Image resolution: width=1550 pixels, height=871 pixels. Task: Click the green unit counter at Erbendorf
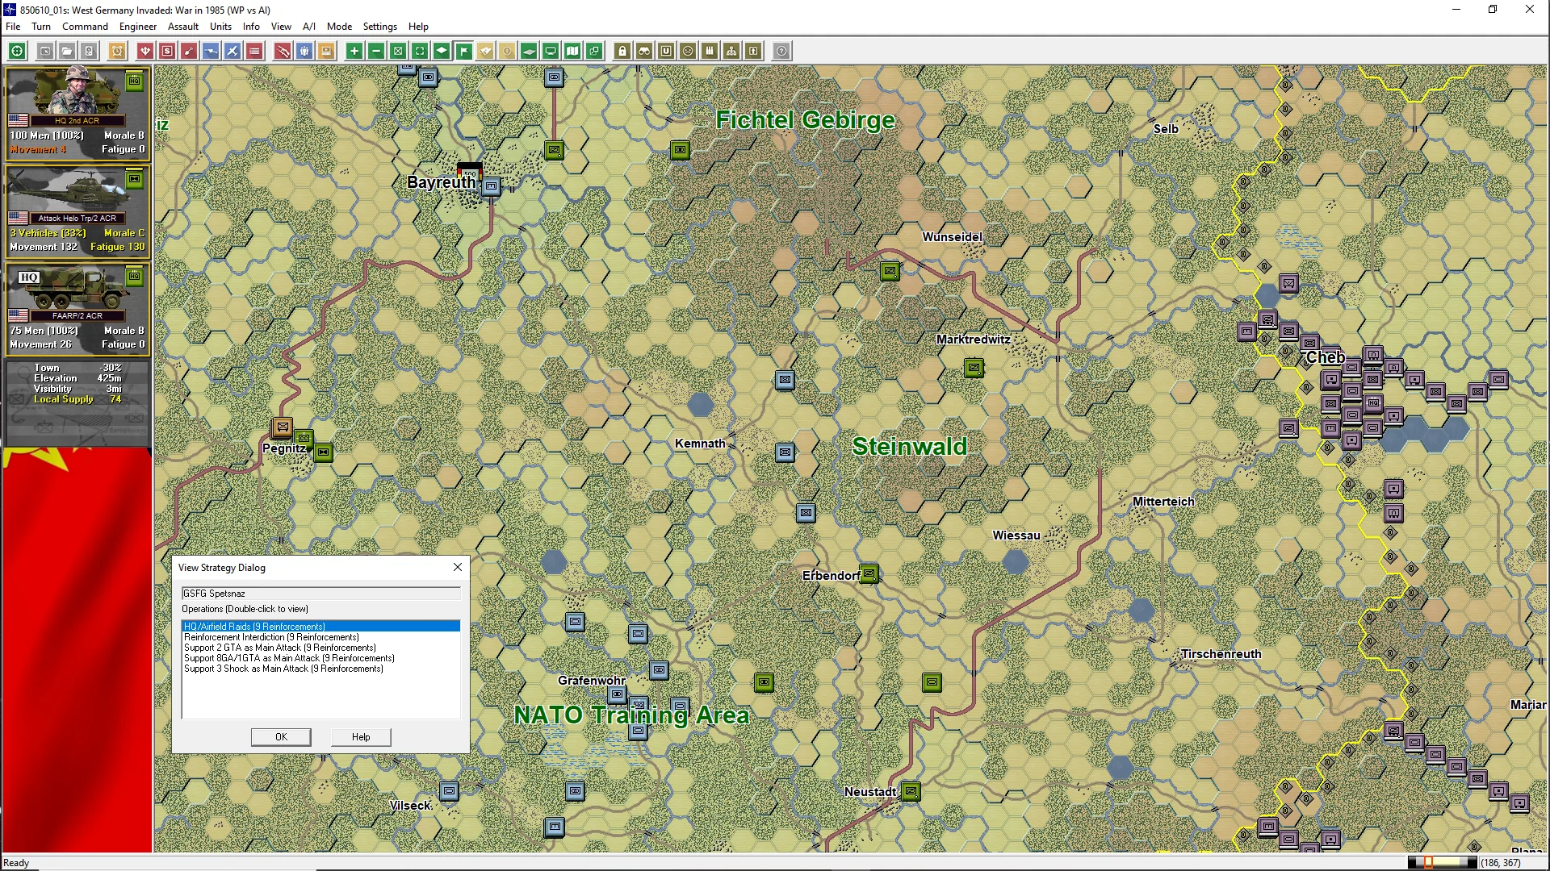869,573
